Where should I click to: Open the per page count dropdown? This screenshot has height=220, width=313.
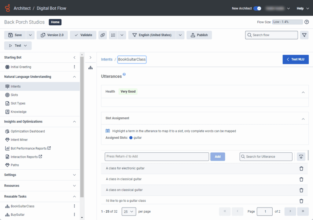pos(129,211)
